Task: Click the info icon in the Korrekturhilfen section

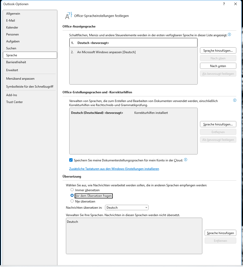Action: [x=235, y=100]
